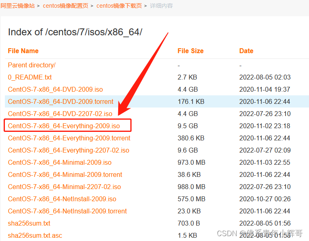This screenshot has height=241, width=309.
Task: Select the 2.7 KB size cell
Action: tap(187, 77)
